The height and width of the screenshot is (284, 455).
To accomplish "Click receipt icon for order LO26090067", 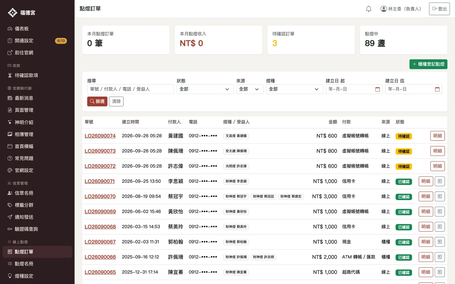I will coord(440,242).
